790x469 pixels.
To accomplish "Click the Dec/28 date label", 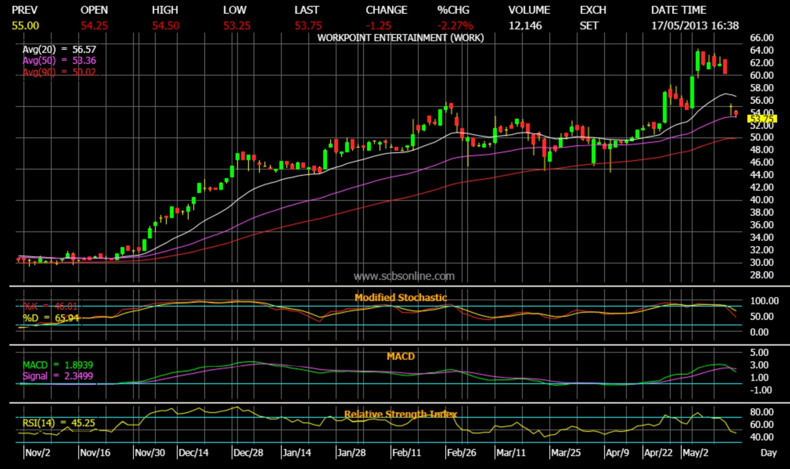I will (248, 453).
